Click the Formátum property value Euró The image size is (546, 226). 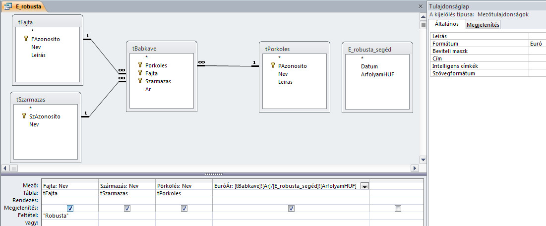537,44
